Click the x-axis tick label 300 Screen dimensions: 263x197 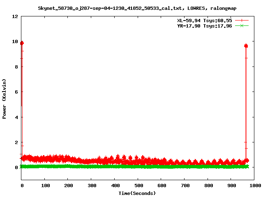click(92, 186)
